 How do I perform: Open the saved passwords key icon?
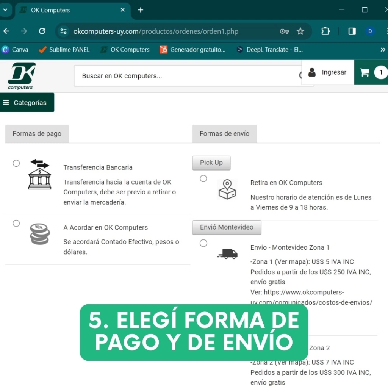(x=284, y=31)
